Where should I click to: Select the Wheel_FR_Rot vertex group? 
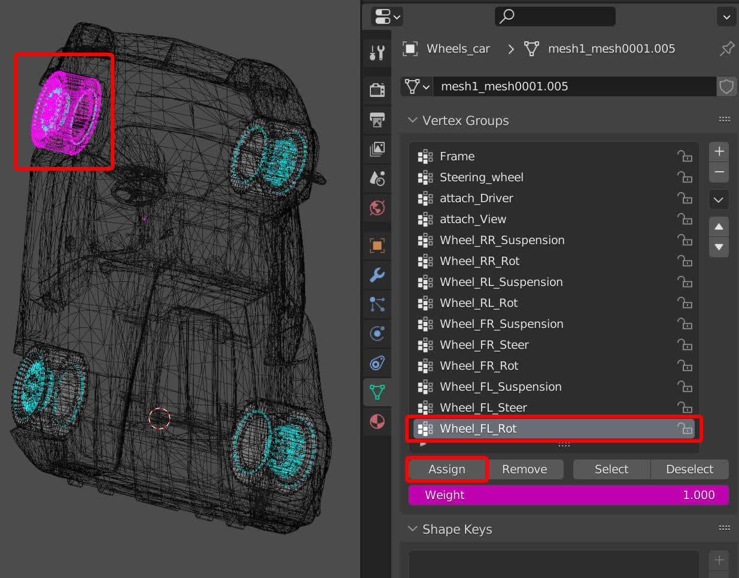pyautogui.click(x=554, y=366)
